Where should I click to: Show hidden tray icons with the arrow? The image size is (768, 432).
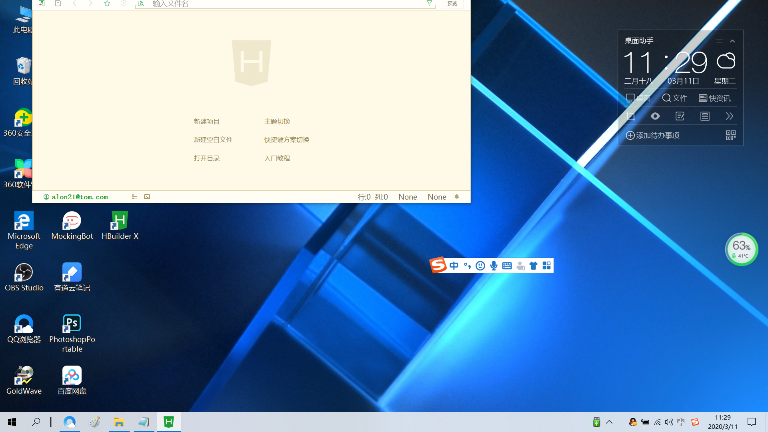[x=609, y=422]
